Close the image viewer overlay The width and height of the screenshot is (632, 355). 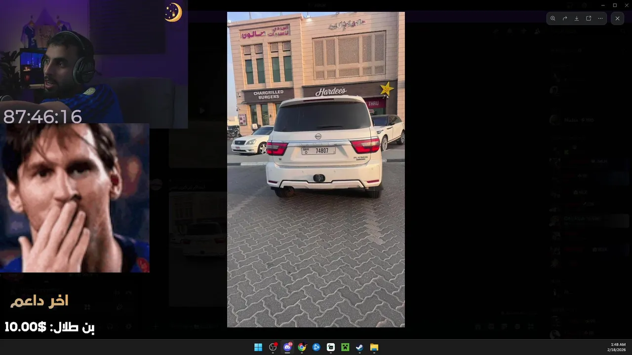(617, 18)
